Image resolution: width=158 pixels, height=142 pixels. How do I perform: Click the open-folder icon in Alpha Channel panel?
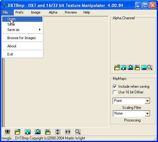click(x=117, y=68)
